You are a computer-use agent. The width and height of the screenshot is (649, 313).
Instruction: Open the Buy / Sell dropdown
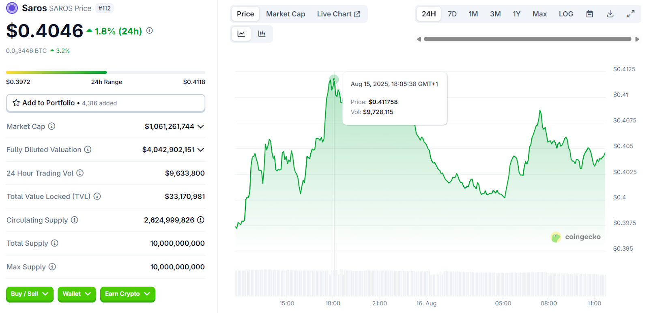(30, 294)
